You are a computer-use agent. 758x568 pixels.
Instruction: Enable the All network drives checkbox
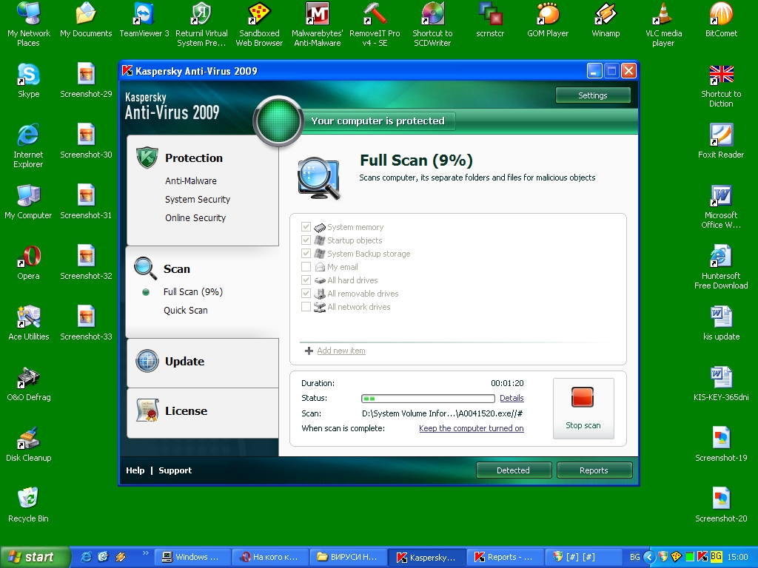(x=306, y=306)
